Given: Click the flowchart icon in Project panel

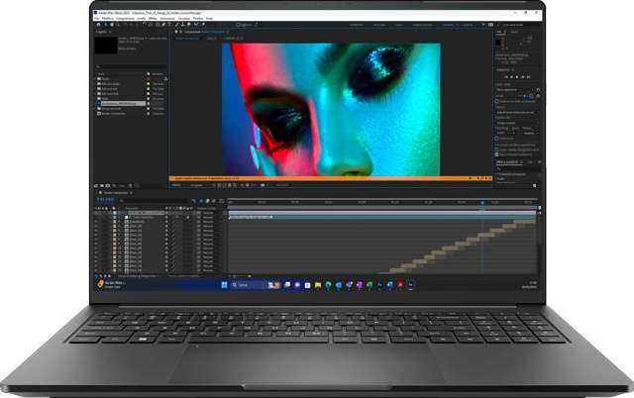Looking at the screenshot, I should point(165,79).
